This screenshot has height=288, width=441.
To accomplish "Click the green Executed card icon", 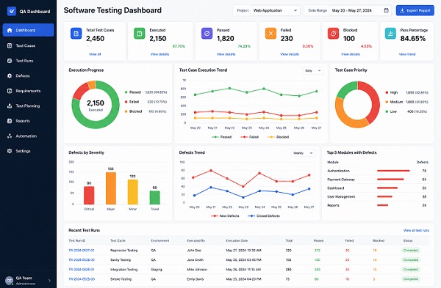I will [x=139, y=34].
